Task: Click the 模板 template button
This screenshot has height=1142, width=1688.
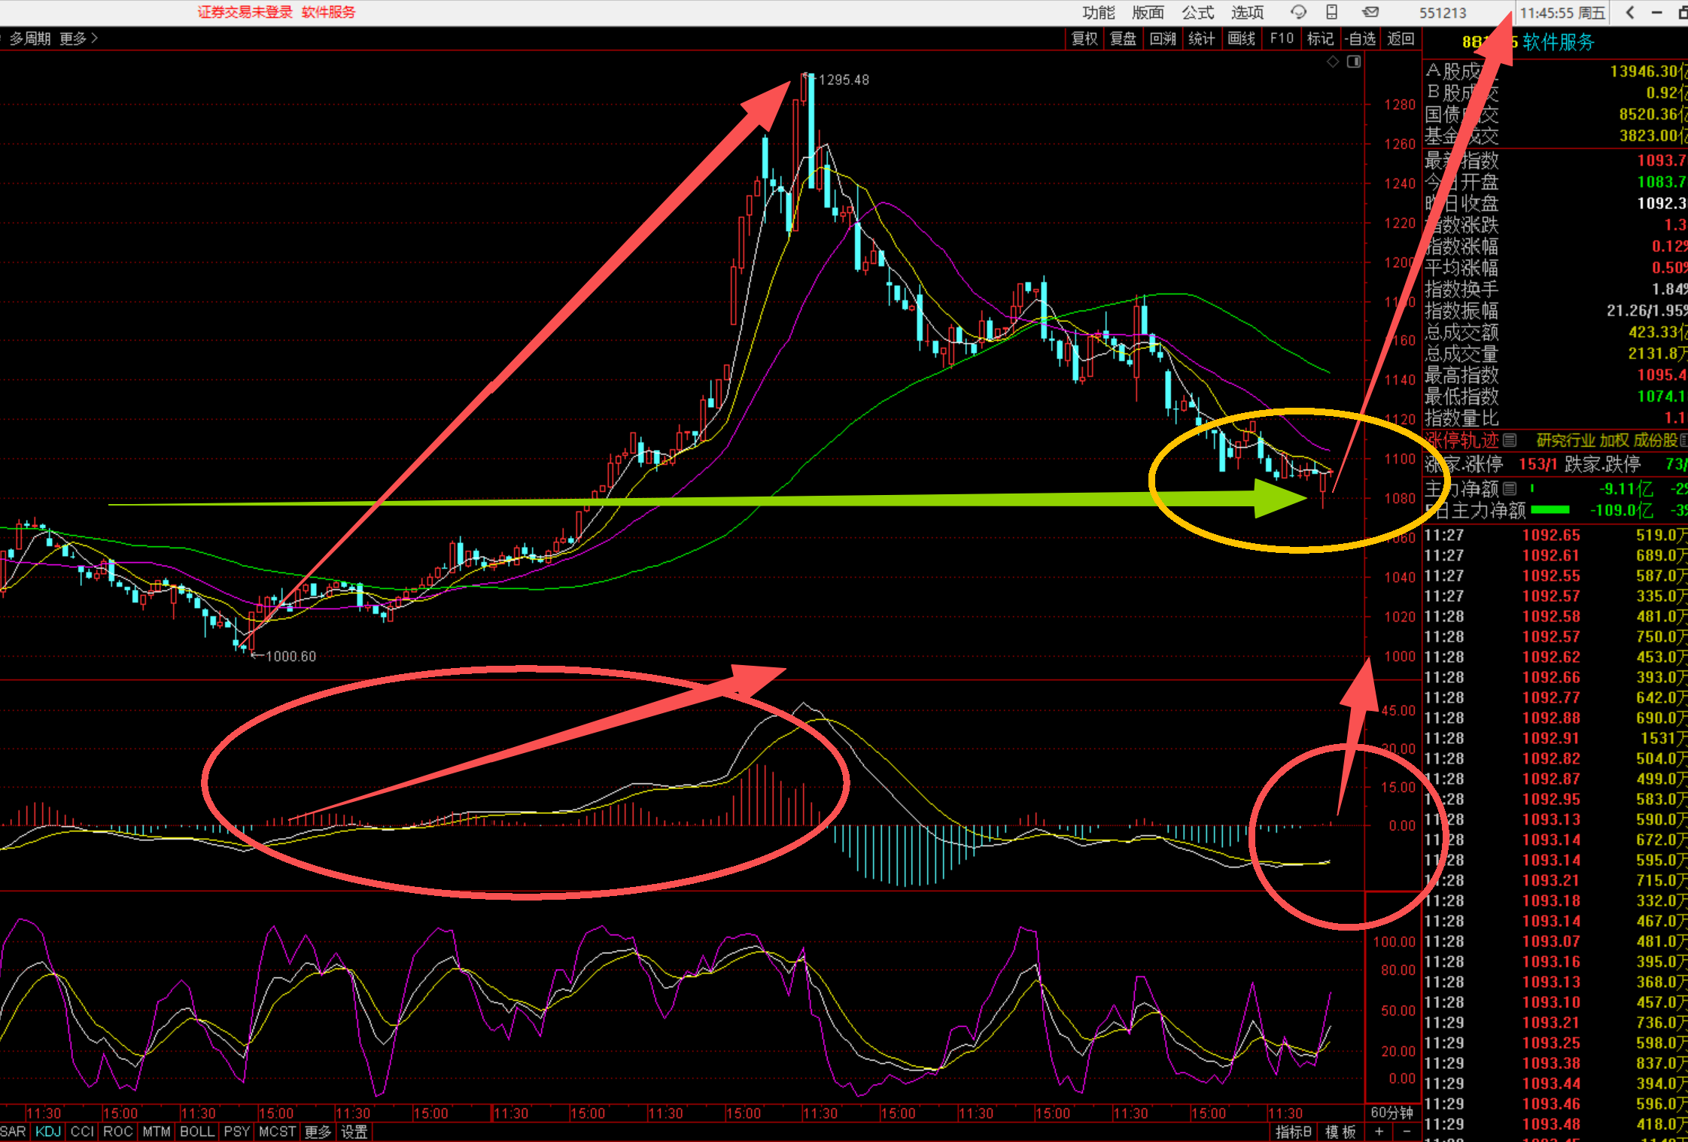Action: (x=1340, y=1131)
